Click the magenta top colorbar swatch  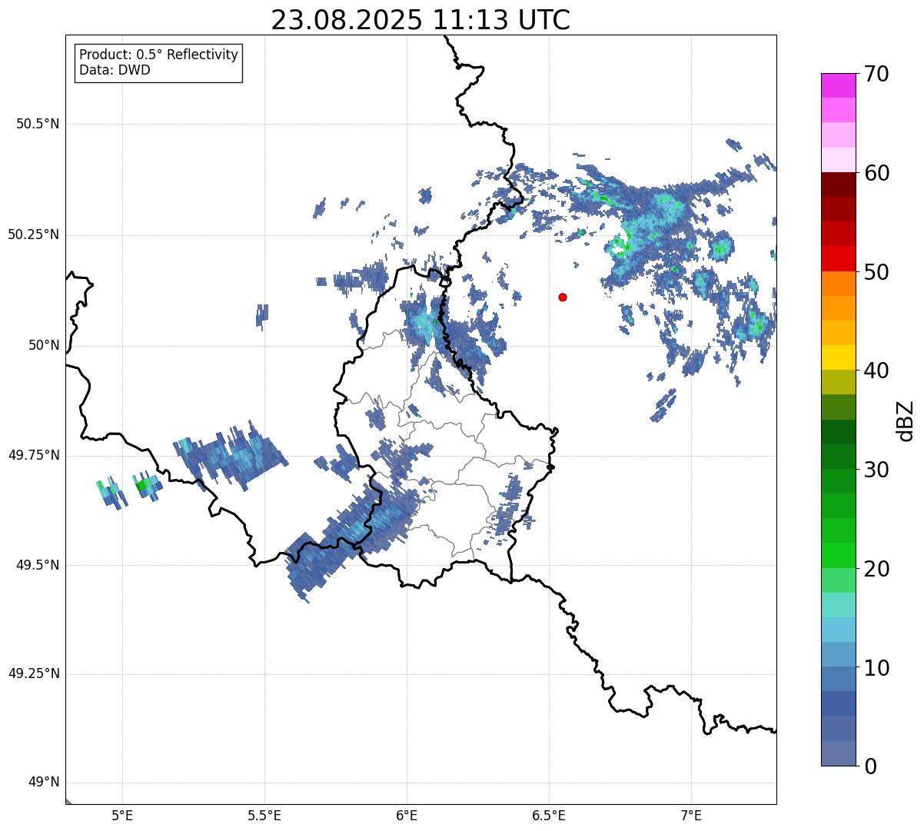(x=838, y=85)
